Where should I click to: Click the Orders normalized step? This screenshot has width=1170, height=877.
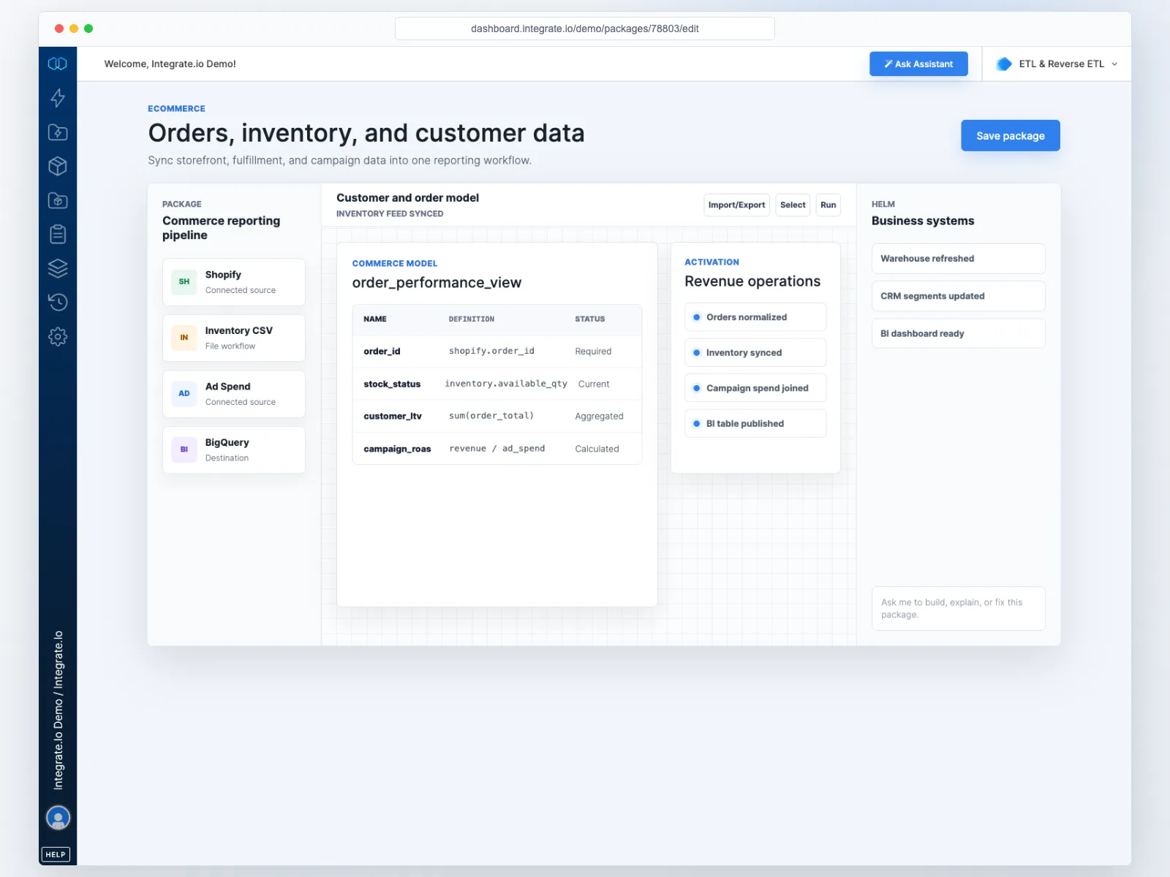(x=755, y=317)
